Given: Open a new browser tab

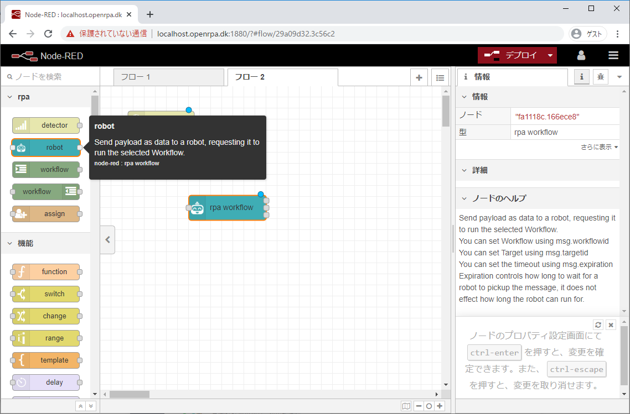Looking at the screenshot, I should 150,14.
